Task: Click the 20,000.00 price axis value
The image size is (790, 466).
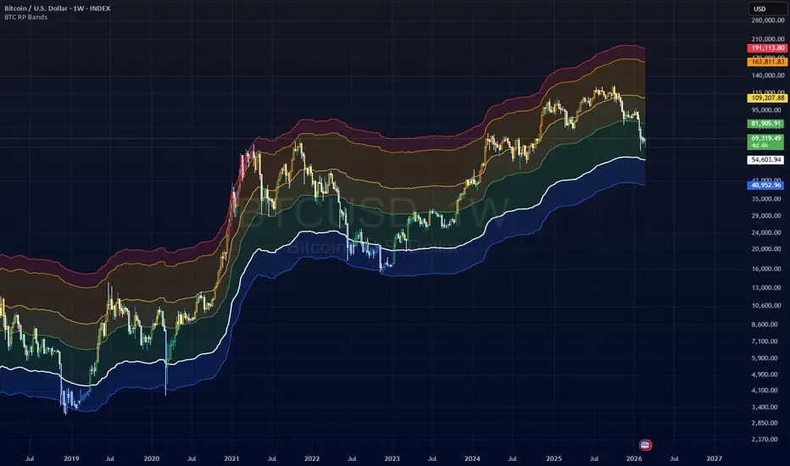Action: pyautogui.click(x=768, y=248)
